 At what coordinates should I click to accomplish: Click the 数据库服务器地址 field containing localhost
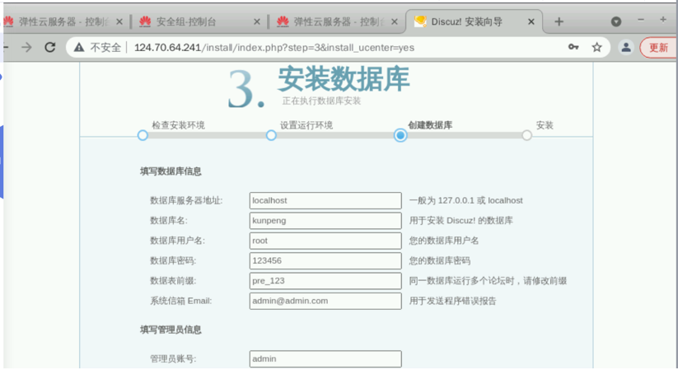[325, 200]
